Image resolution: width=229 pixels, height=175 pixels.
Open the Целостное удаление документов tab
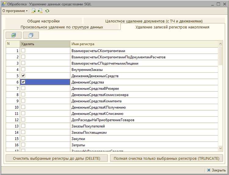[154, 21]
